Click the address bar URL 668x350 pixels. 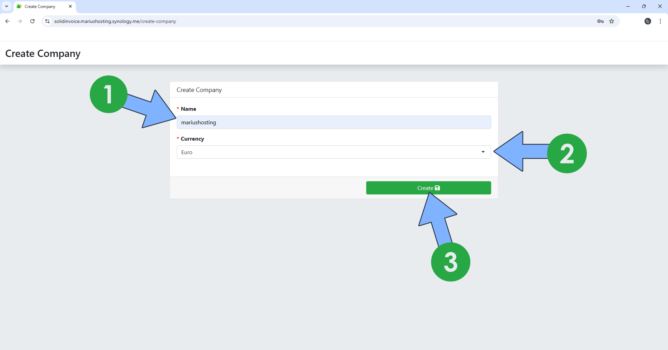tap(115, 21)
